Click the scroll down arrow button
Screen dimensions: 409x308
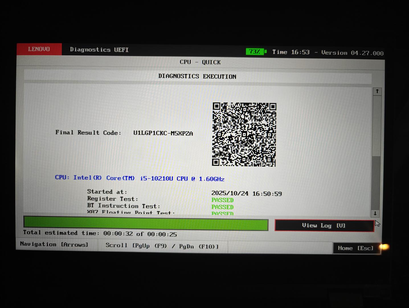point(375,213)
